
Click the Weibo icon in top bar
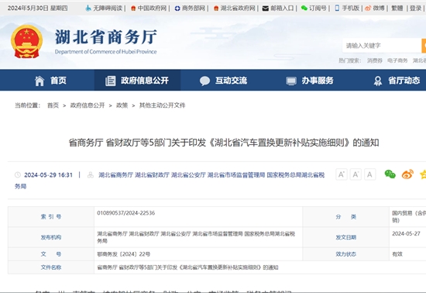[368, 9]
